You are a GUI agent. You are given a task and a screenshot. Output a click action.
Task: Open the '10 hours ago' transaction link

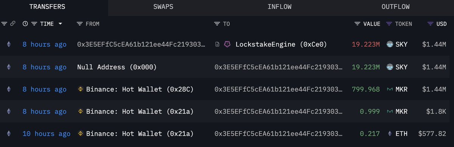click(x=46, y=133)
